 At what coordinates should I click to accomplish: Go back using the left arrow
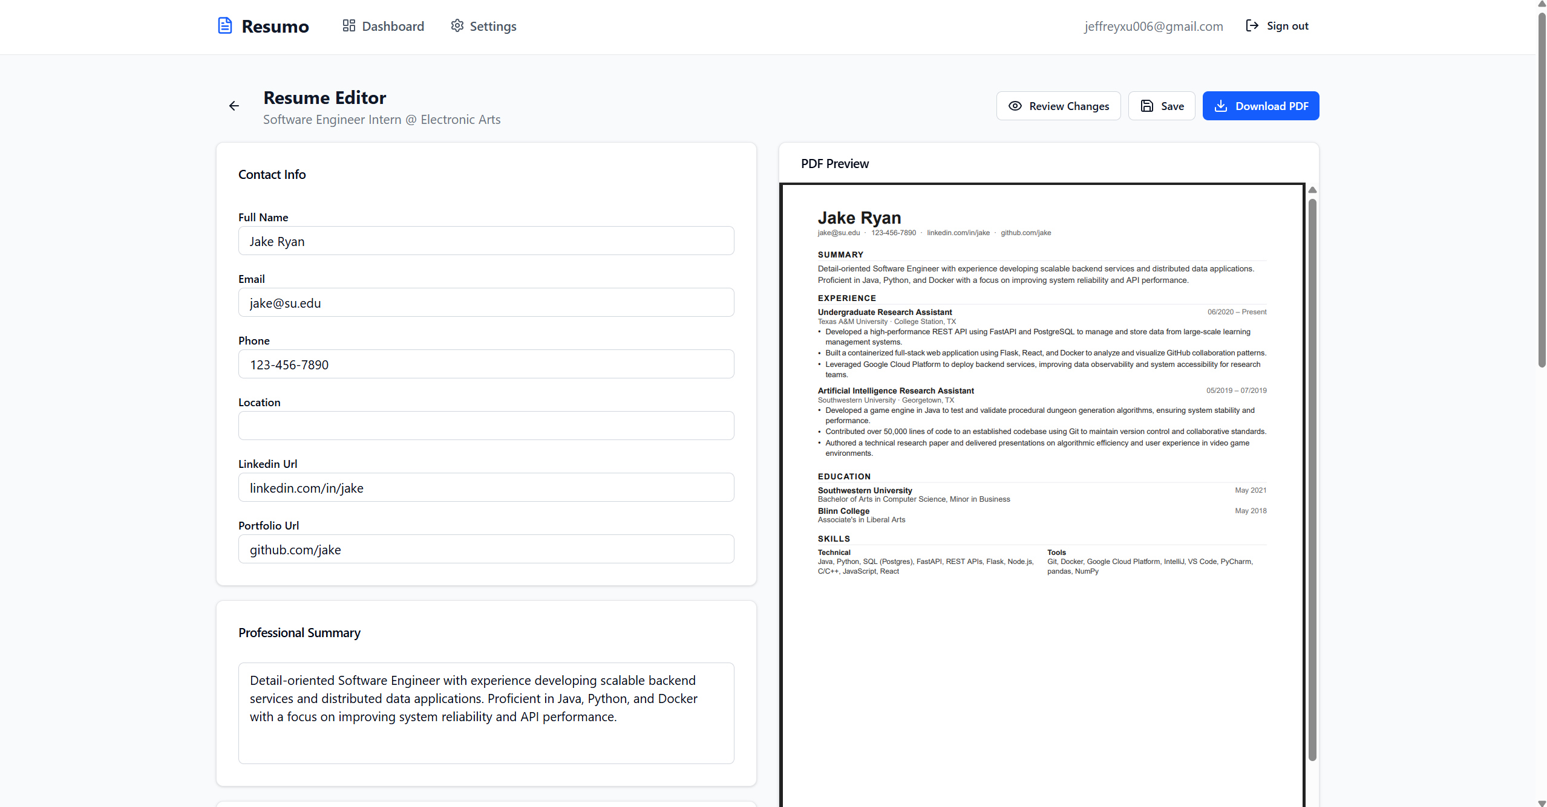[x=234, y=106]
